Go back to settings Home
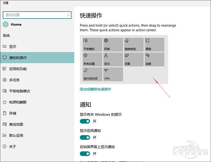 point(16,25)
